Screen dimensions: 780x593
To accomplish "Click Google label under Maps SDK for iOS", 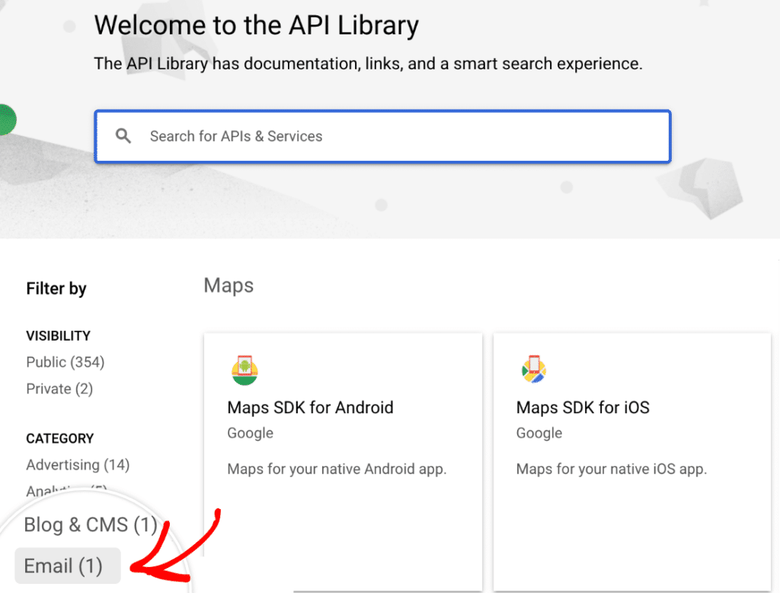I will coord(539,433).
